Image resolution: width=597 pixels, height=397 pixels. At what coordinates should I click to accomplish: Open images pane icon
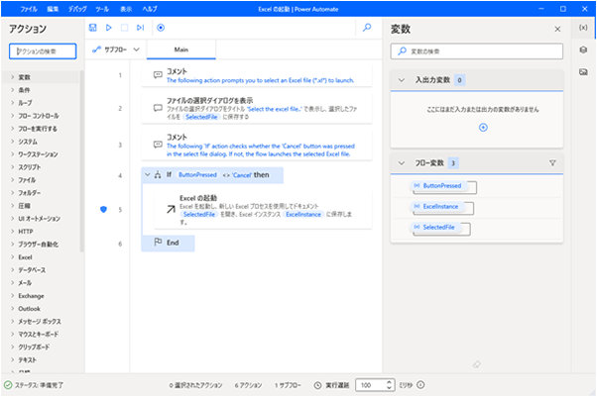(x=583, y=72)
